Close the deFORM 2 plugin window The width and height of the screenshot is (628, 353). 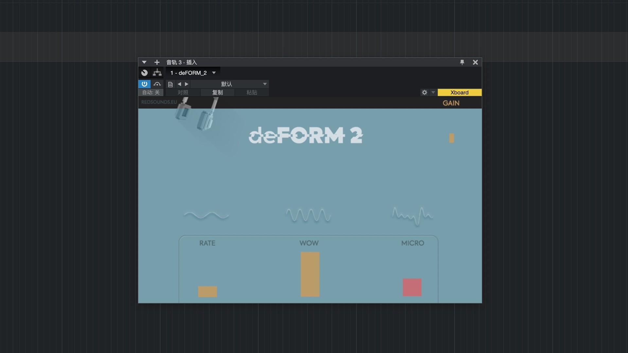pyautogui.click(x=475, y=62)
